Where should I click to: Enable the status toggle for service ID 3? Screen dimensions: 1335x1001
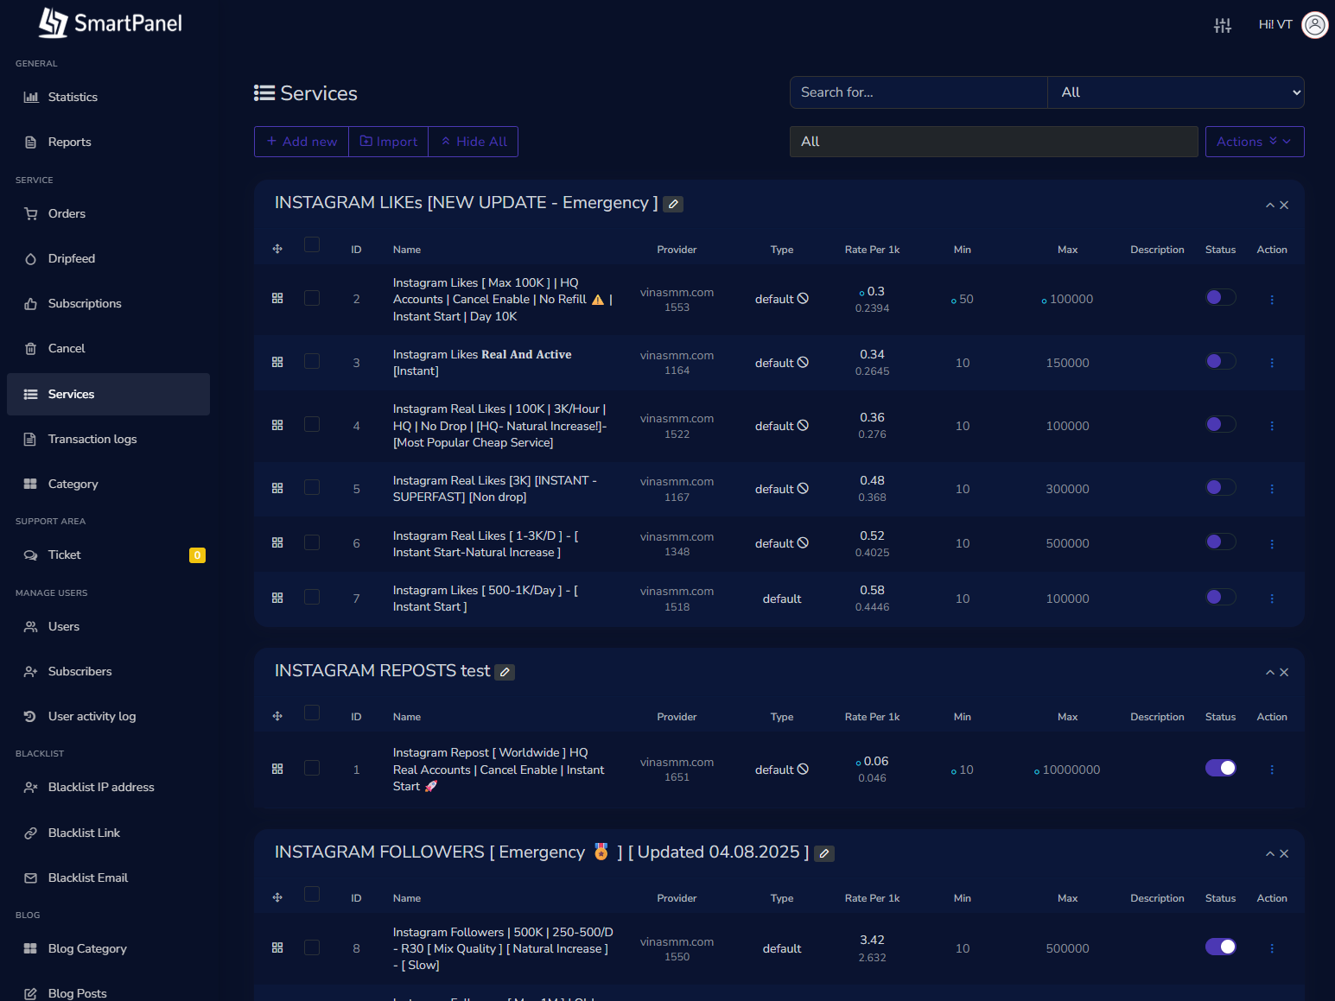pyautogui.click(x=1220, y=362)
